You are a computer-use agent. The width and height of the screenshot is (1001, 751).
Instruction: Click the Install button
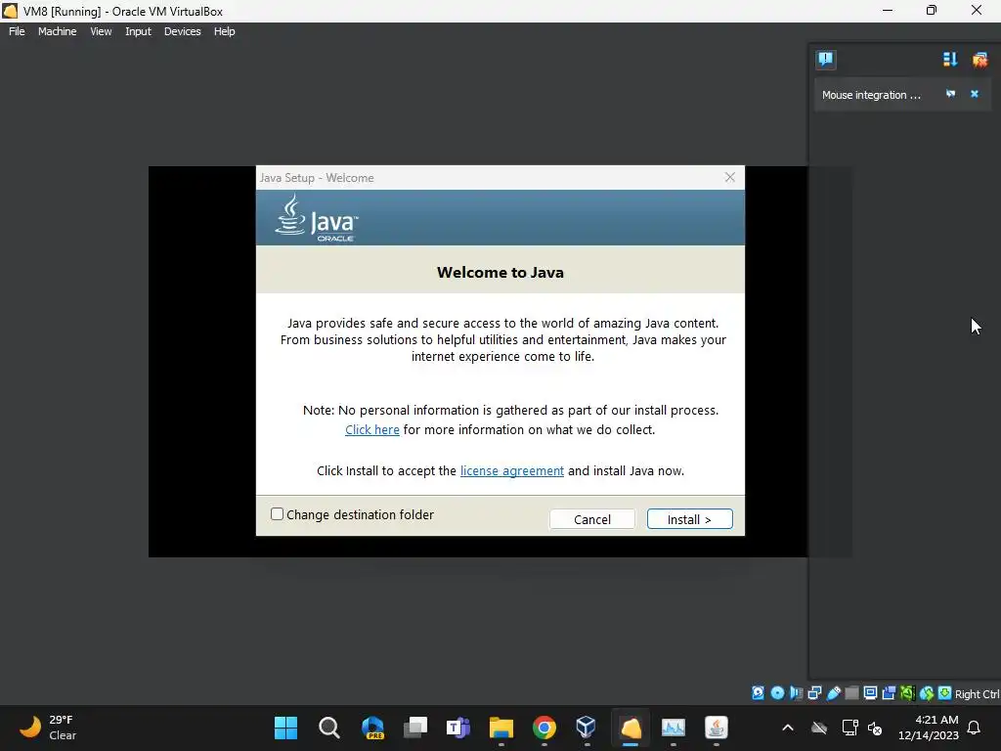pos(689,519)
